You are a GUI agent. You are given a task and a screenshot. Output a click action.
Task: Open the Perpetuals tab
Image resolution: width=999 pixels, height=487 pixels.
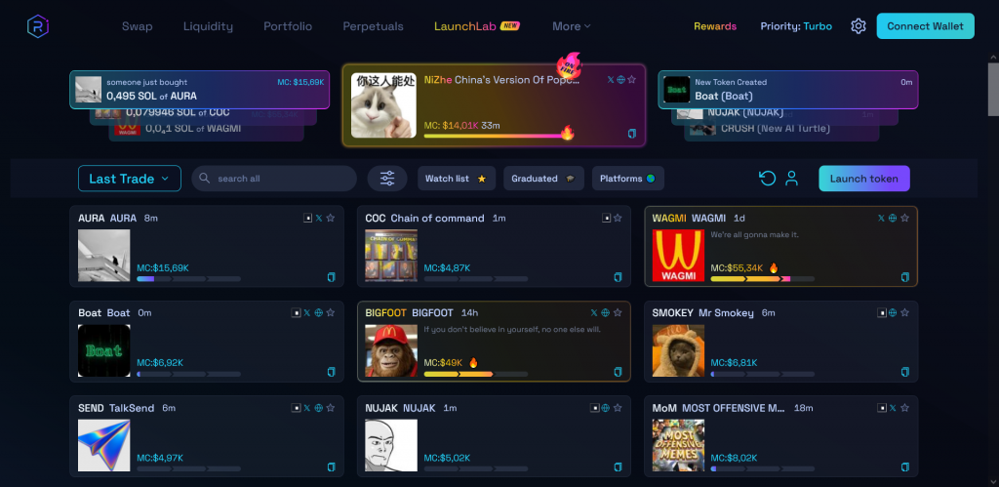(x=373, y=26)
